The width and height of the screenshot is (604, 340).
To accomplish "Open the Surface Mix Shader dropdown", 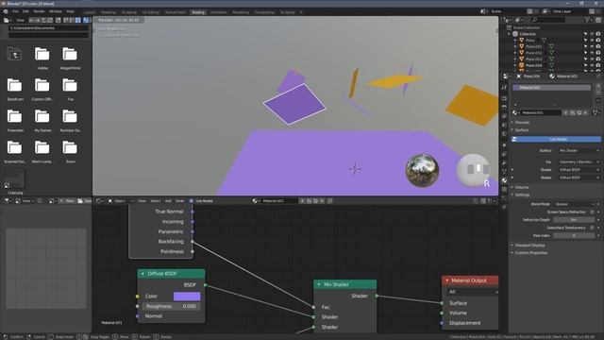I will click(579, 151).
